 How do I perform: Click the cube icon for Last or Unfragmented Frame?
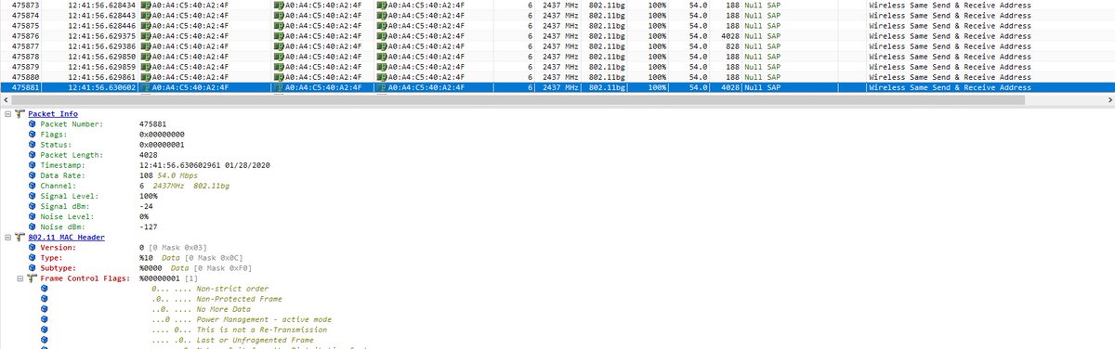tap(45, 340)
